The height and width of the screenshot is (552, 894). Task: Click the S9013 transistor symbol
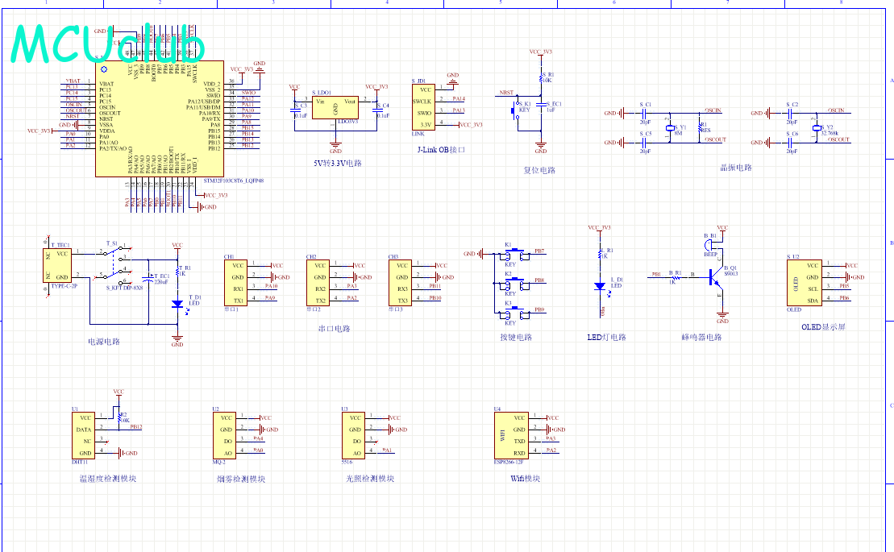(714, 276)
